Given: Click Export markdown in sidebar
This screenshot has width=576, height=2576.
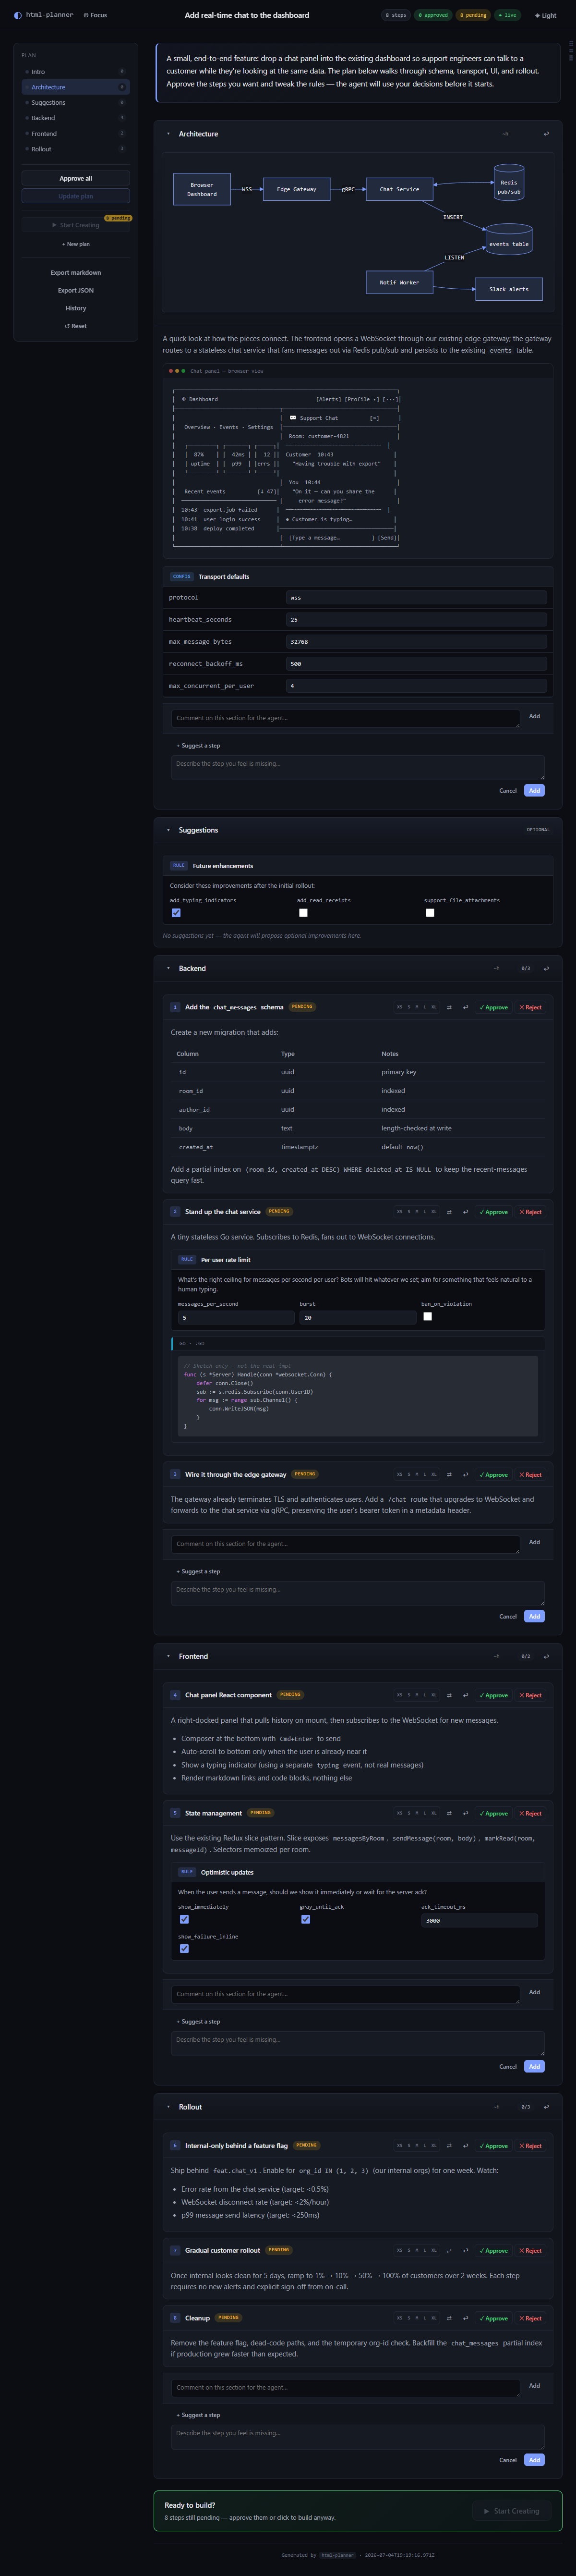Looking at the screenshot, I should [76, 272].
